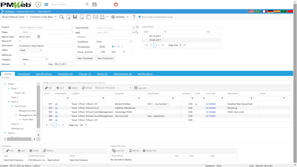Open the Project dropdown

click(72, 27)
